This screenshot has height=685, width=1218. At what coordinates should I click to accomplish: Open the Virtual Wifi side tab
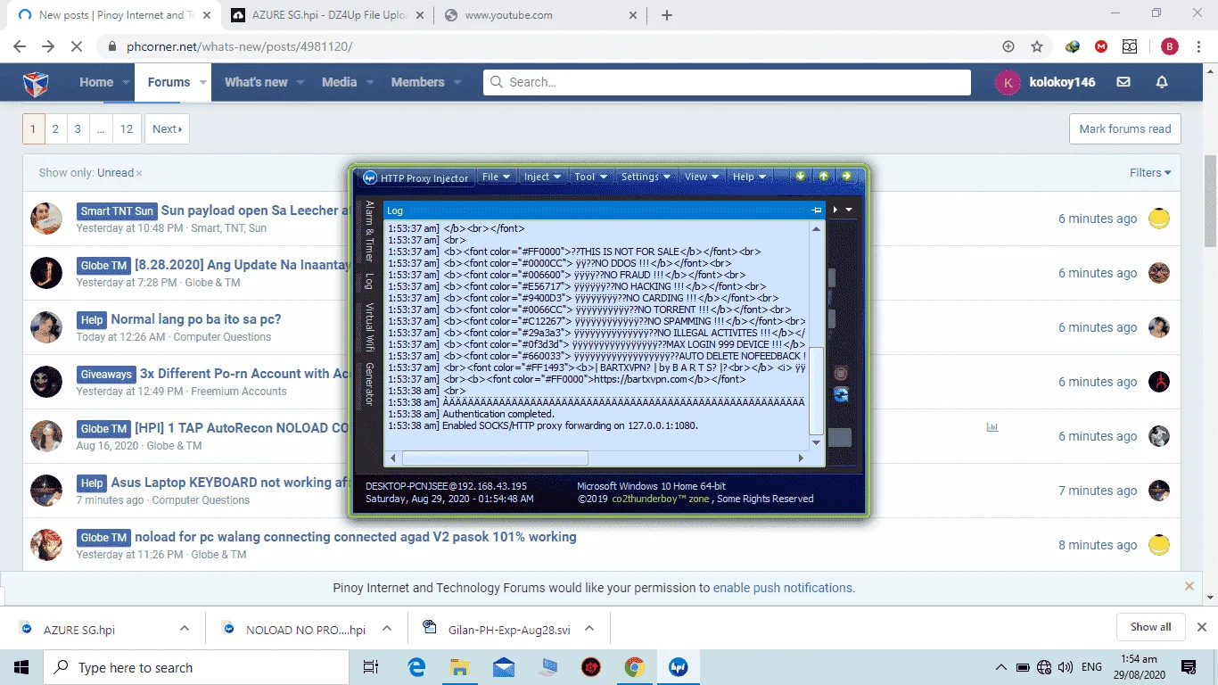click(x=369, y=328)
